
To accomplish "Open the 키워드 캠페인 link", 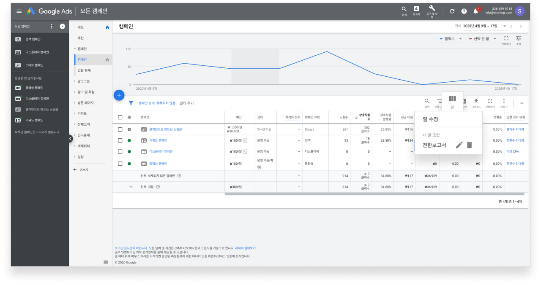I will 158,140.
